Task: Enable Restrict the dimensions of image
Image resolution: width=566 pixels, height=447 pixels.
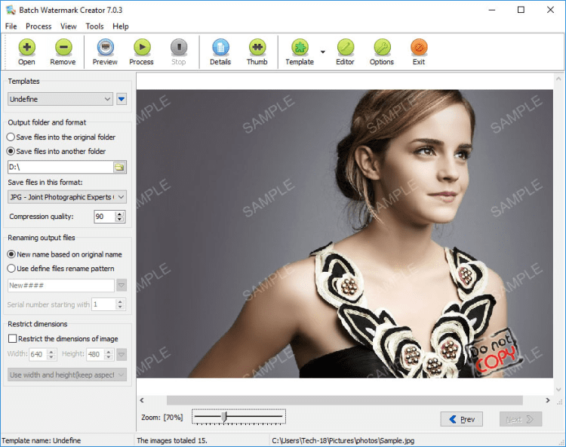Action: click(12, 339)
